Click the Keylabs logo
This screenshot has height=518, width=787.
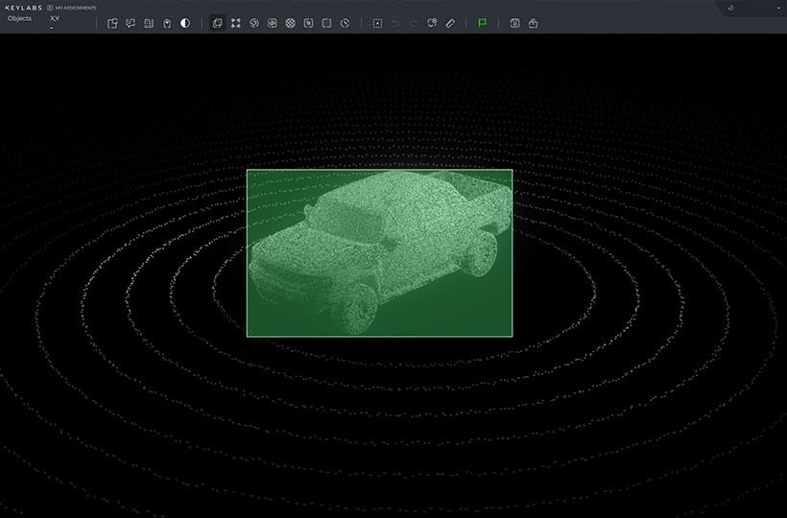(x=23, y=7)
